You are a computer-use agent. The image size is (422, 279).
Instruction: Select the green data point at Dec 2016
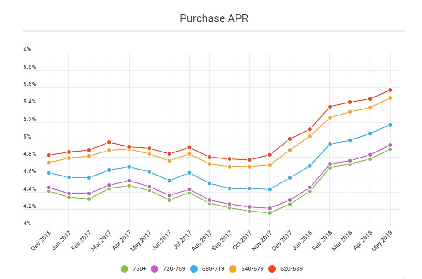(49, 191)
